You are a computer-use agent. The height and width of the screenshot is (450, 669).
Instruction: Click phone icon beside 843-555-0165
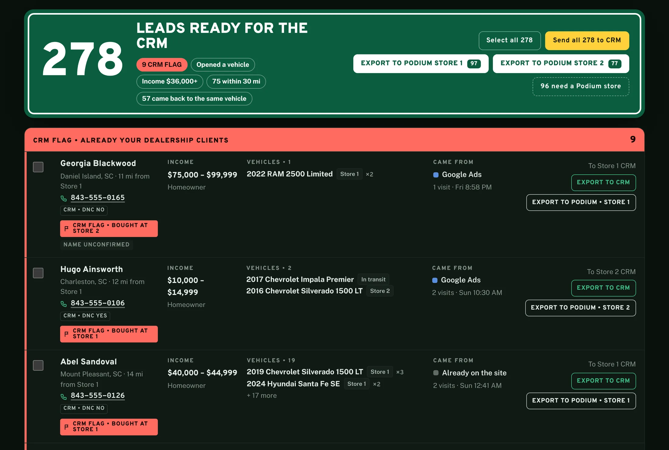[64, 198]
